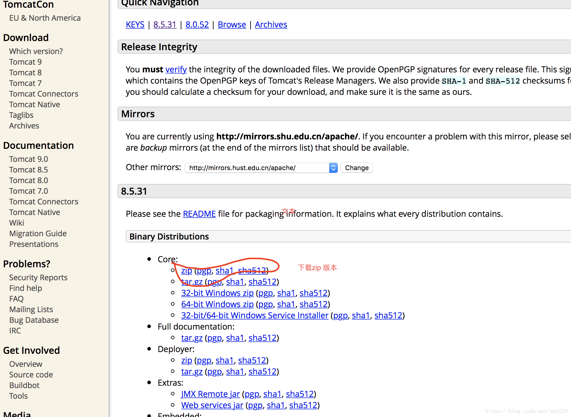Open sha1 checksum for 64-bit Windows zip
Image resolution: width=571 pixels, height=417 pixels.
286,304
